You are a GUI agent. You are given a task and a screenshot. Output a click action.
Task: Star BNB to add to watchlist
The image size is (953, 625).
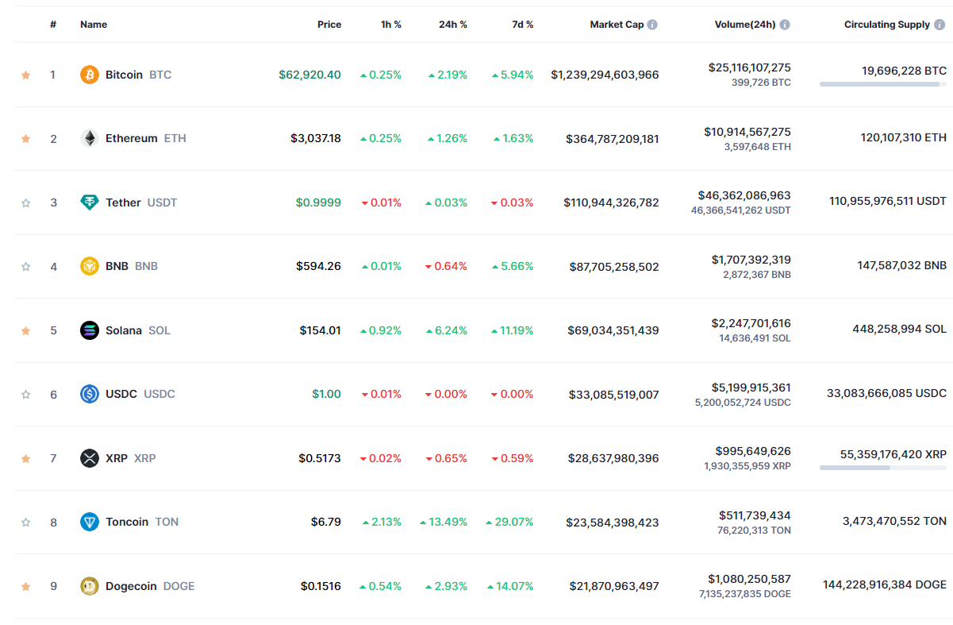click(x=25, y=266)
